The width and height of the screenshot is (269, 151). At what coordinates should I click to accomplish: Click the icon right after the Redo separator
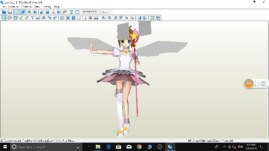pos(62,18)
